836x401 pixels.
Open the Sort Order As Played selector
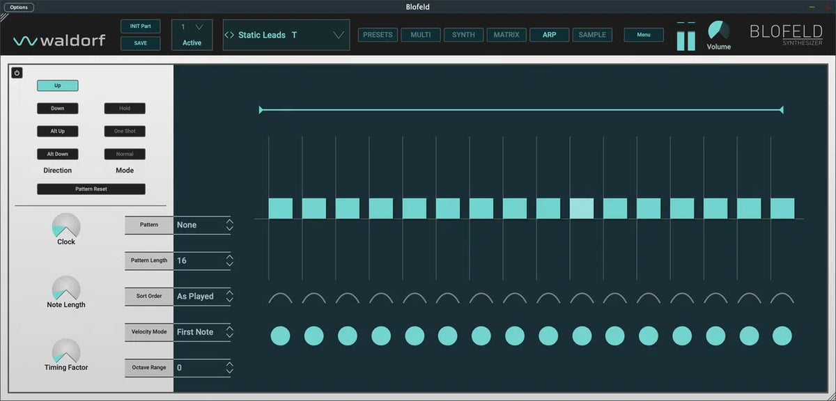click(229, 297)
